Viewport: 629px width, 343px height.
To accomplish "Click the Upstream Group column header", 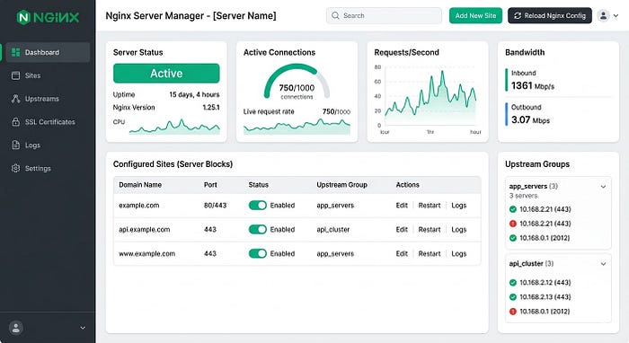I will [341, 185].
